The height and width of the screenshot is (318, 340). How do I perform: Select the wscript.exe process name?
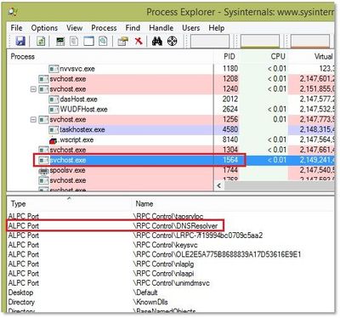click(76, 140)
